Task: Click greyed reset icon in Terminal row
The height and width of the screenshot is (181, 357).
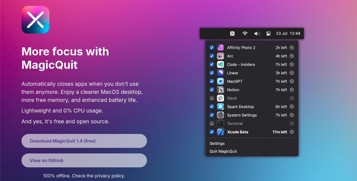Action: point(292,124)
